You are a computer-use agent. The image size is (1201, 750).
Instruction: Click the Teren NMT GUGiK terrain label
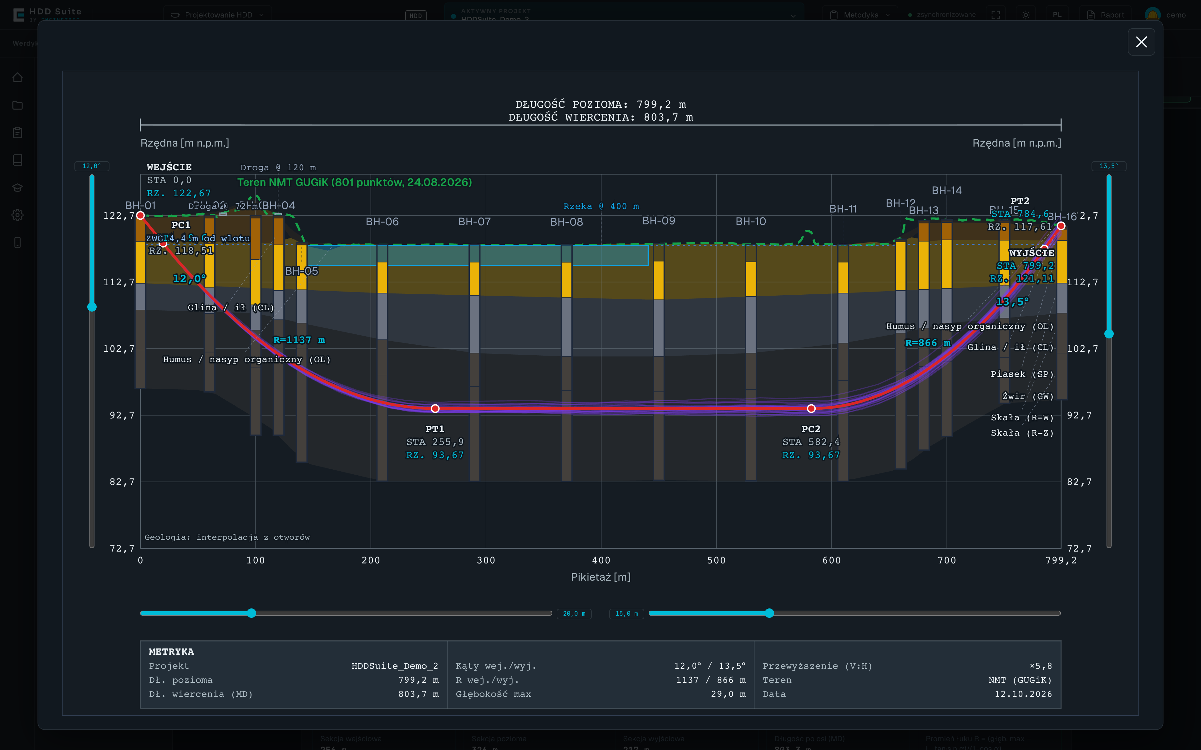pyautogui.click(x=354, y=182)
